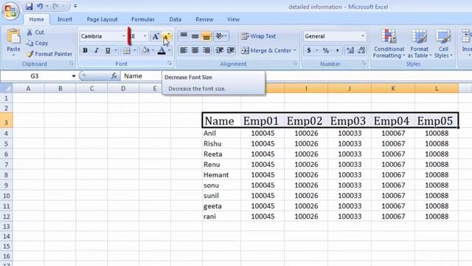Image resolution: width=472 pixels, height=266 pixels.
Task: Activate the Format Painter
Action: [x=49, y=54]
